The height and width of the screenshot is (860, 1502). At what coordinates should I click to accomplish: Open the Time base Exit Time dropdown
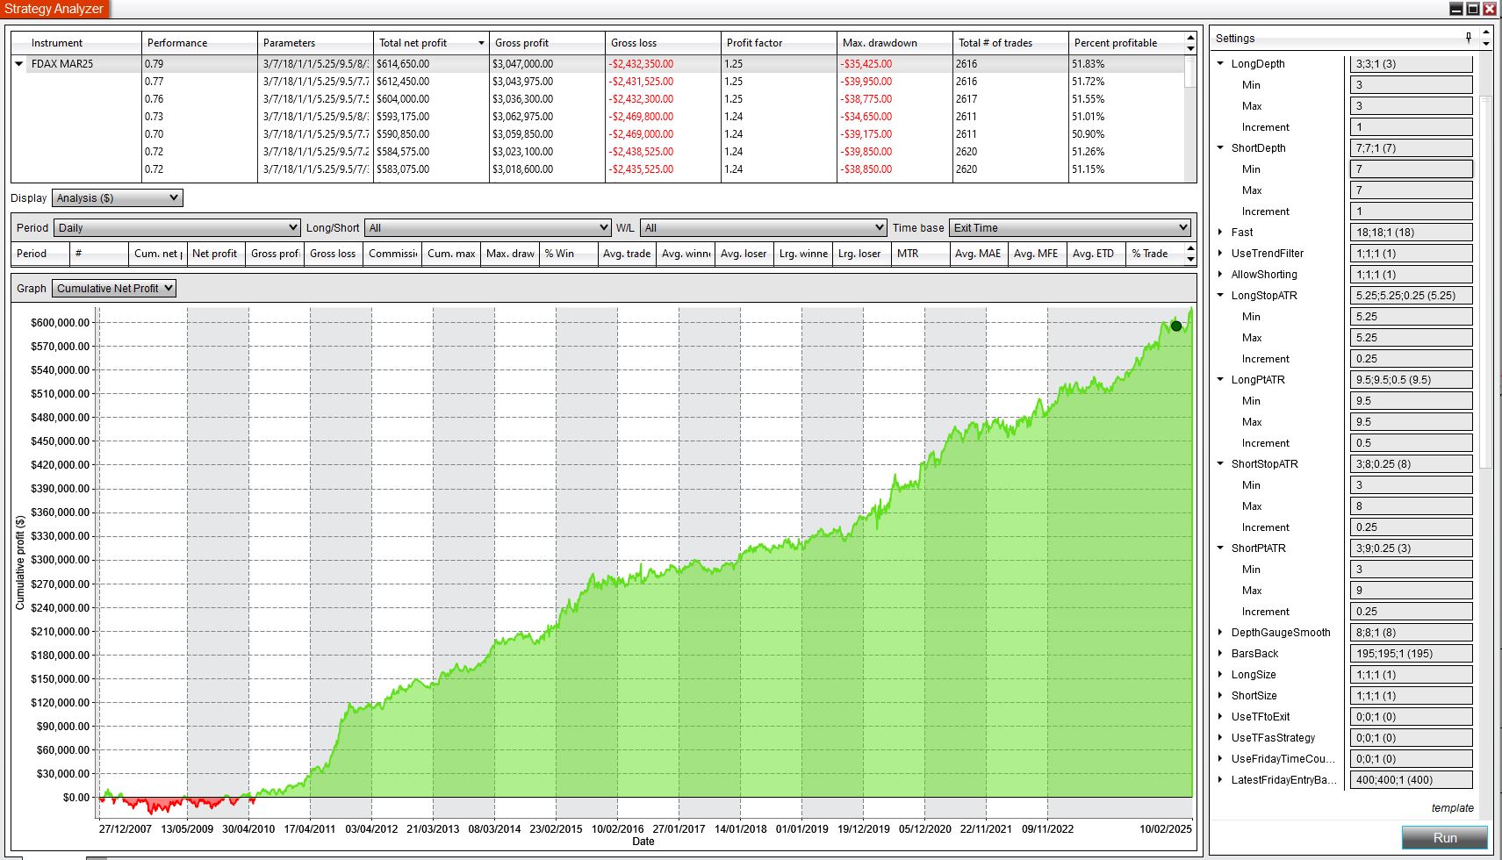(x=1069, y=228)
